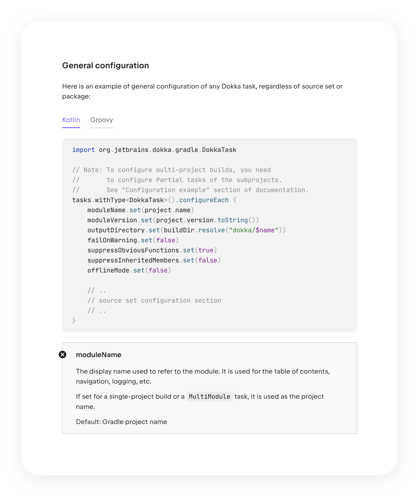Click the suppressInheritedMembers.set(false) line

coord(154,260)
